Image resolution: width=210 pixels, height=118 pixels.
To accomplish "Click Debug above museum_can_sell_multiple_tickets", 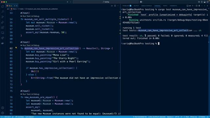I will click(35, 16).
